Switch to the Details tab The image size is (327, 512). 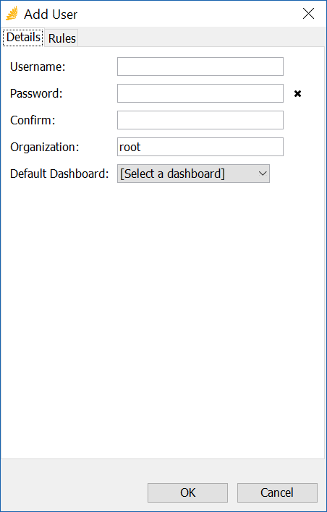[23, 38]
